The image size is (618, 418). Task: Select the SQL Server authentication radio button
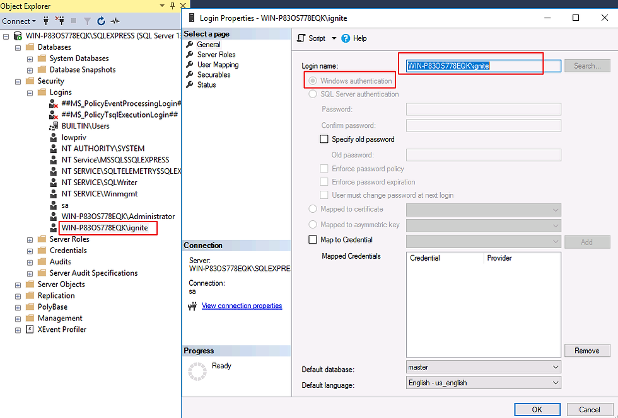point(313,94)
